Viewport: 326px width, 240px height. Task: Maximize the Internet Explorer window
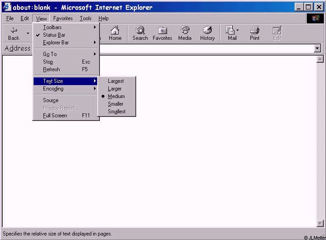309,7
